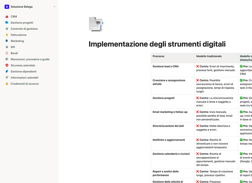The image size is (252, 183).
Task: Open Controllo di gestione page
Action: coord(24,29)
